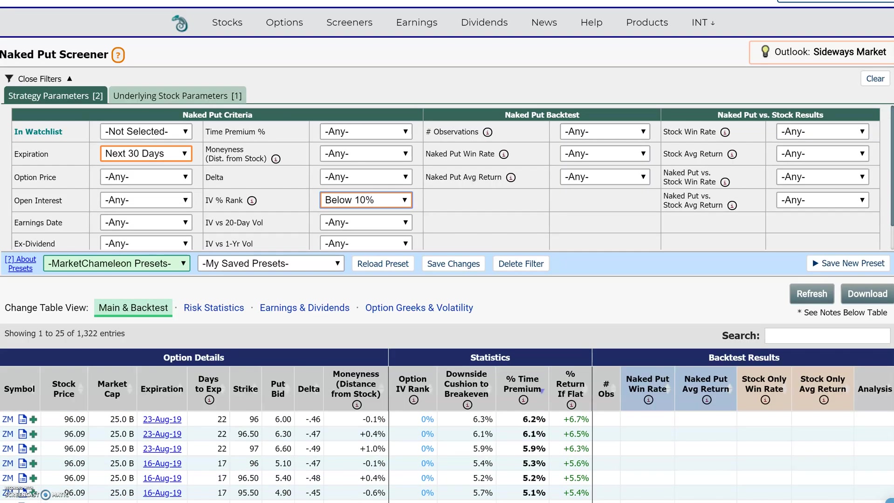Open document icon for ZM row with 5.40 bid
Image resolution: width=894 pixels, height=503 pixels.
pyautogui.click(x=22, y=478)
